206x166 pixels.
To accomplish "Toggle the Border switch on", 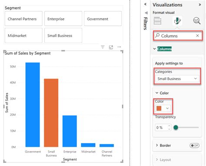I will [194, 146].
